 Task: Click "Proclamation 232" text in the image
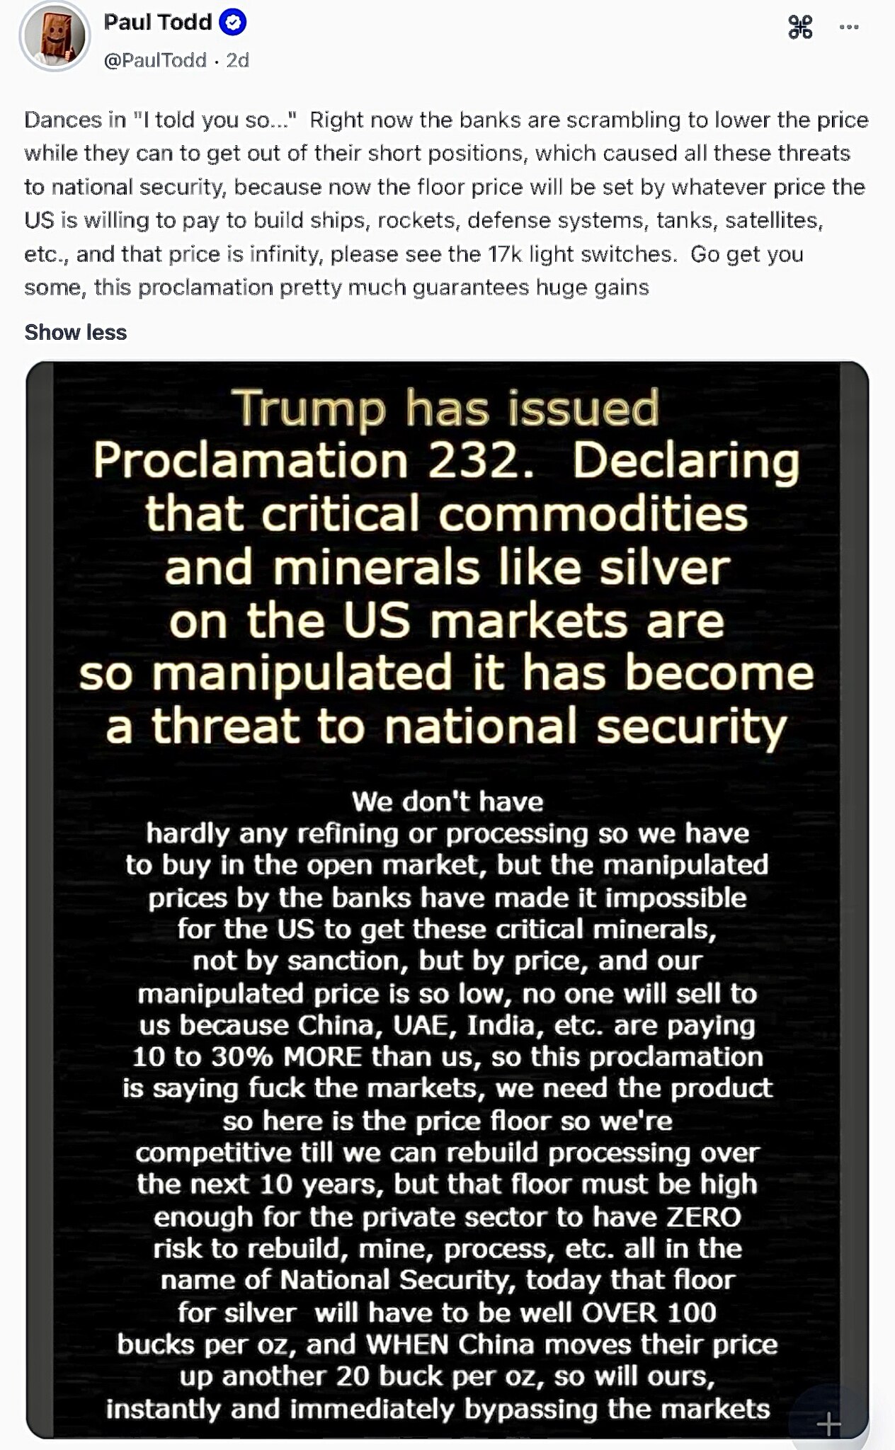[312, 461]
